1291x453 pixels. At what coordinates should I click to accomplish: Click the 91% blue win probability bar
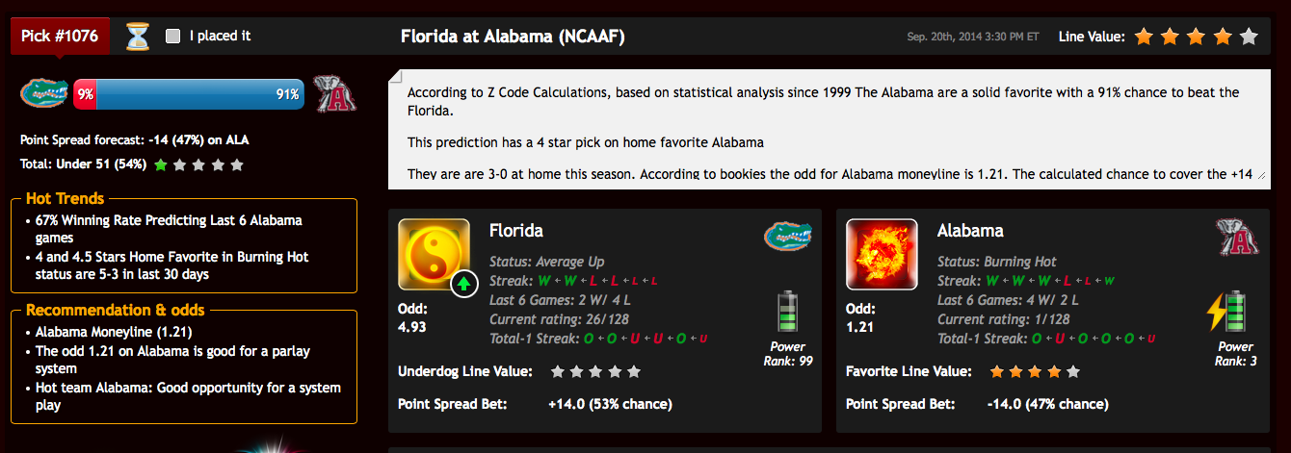201,94
